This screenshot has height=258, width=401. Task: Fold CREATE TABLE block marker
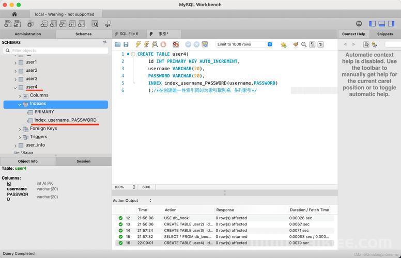pos(133,54)
